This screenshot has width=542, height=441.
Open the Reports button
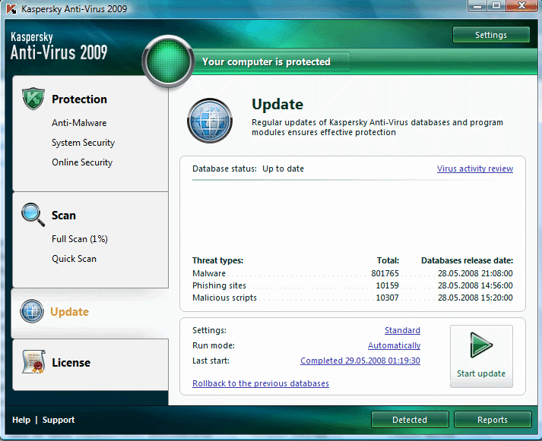(x=493, y=420)
